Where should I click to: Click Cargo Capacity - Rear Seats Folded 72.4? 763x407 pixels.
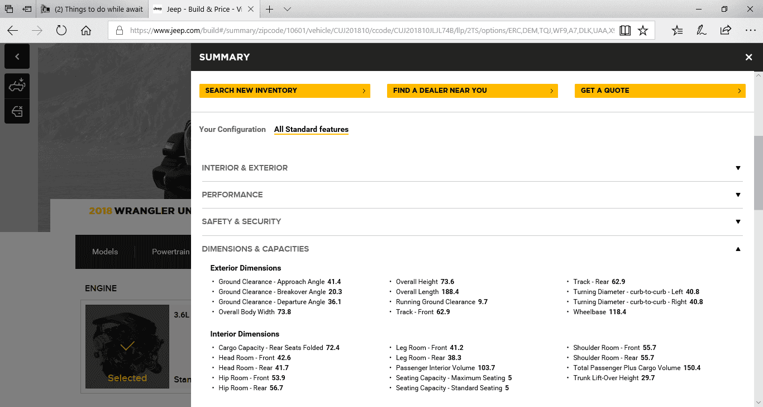pos(279,348)
